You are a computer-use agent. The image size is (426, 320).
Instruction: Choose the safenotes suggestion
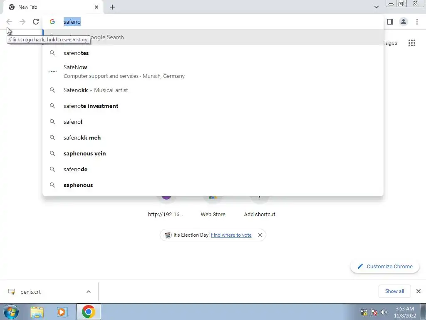(x=213, y=53)
